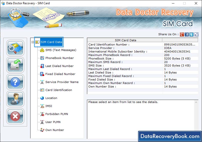Select SIM Card Data tree root
This screenshot has width=202, height=142.
(x=51, y=42)
